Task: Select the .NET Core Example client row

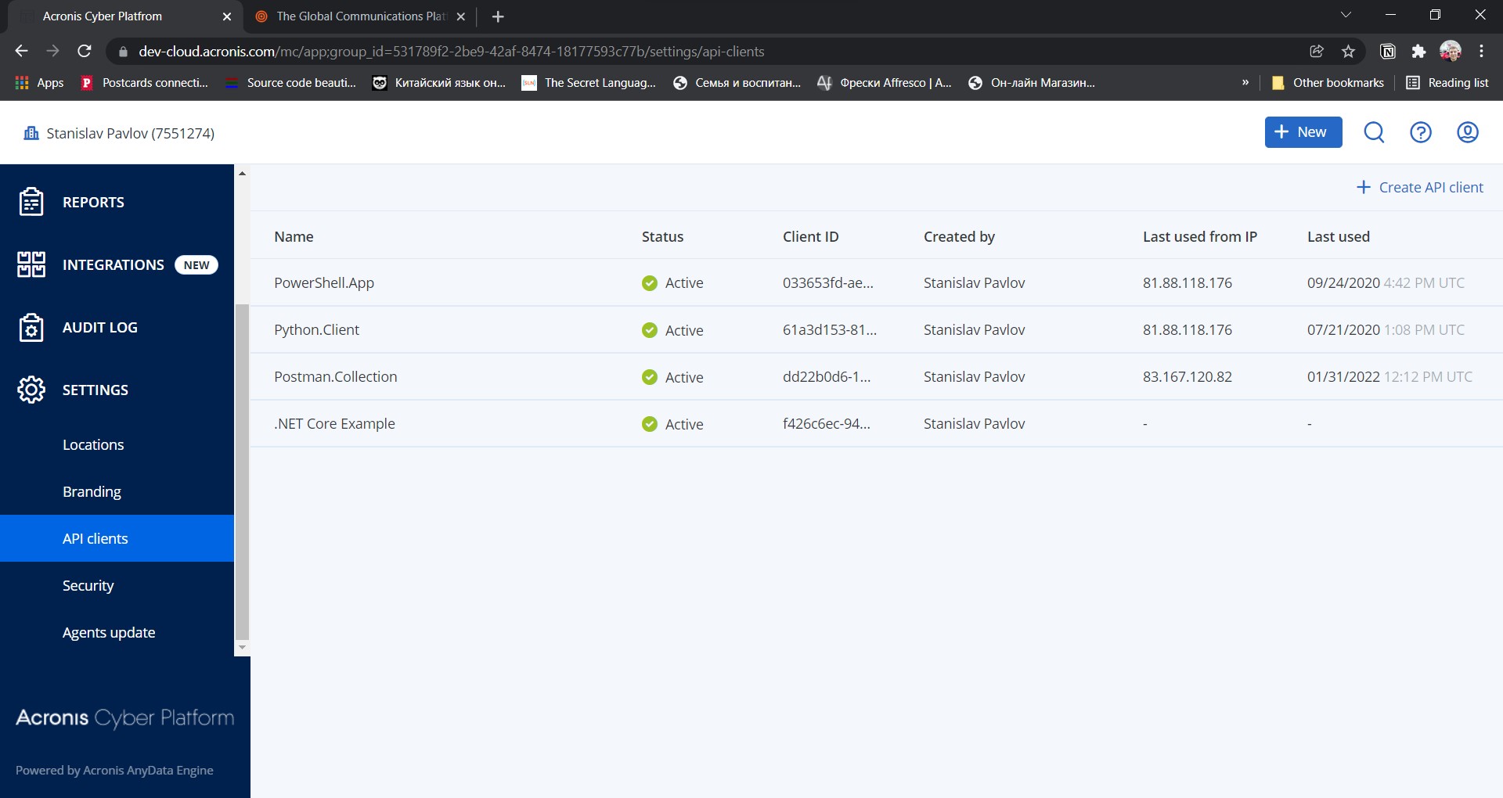Action: pos(877,423)
